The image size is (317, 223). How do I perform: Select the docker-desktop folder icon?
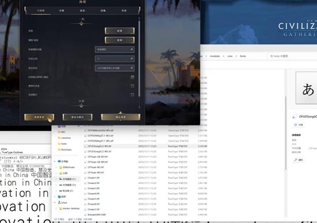61,209
